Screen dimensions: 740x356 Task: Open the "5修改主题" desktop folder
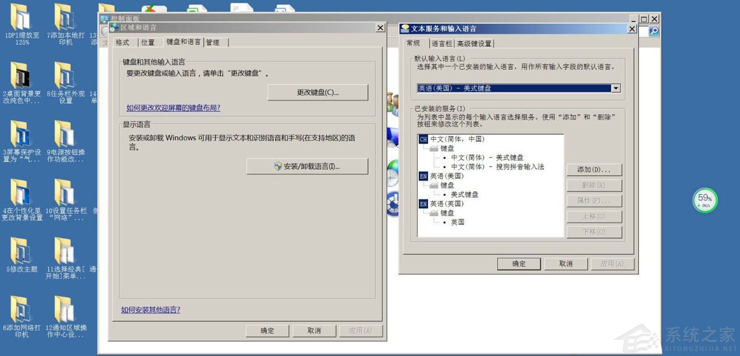tap(22, 253)
